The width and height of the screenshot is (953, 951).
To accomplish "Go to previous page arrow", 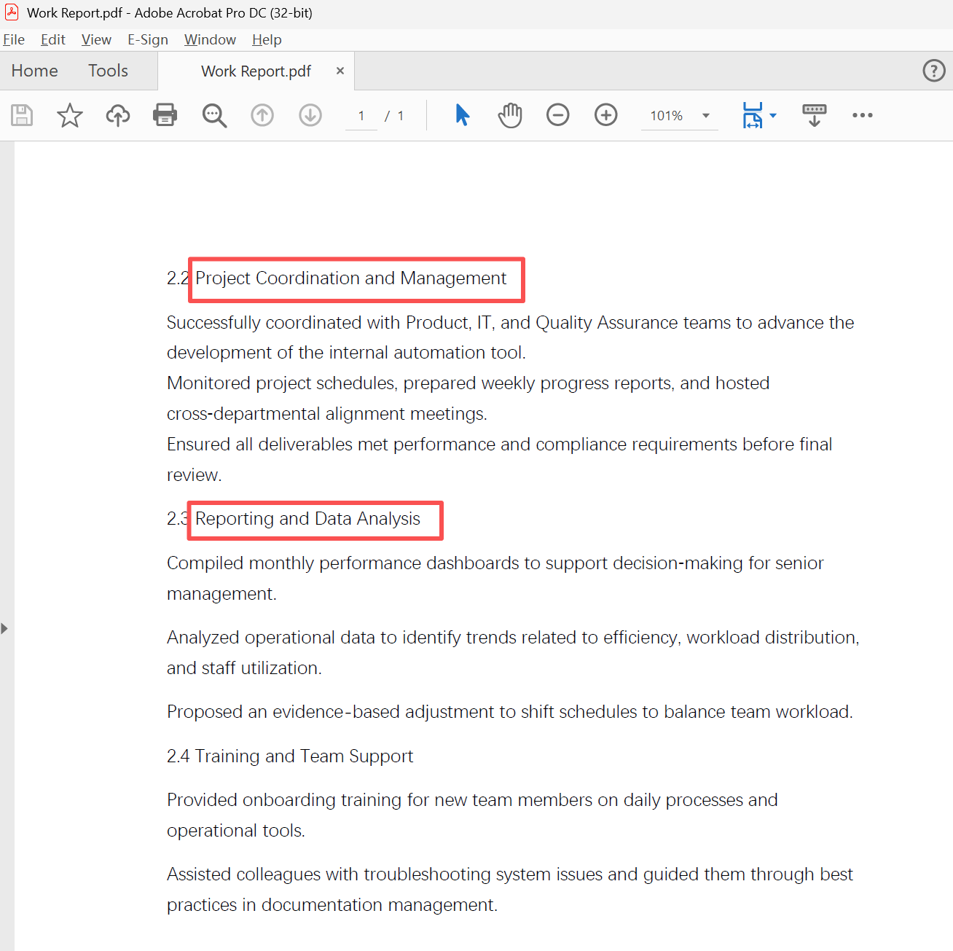I will tap(262, 115).
